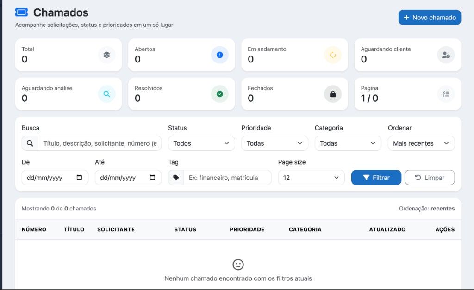This screenshot has width=474, height=290.
Task: Click the neutral face empty-state icon
Action: (238, 265)
